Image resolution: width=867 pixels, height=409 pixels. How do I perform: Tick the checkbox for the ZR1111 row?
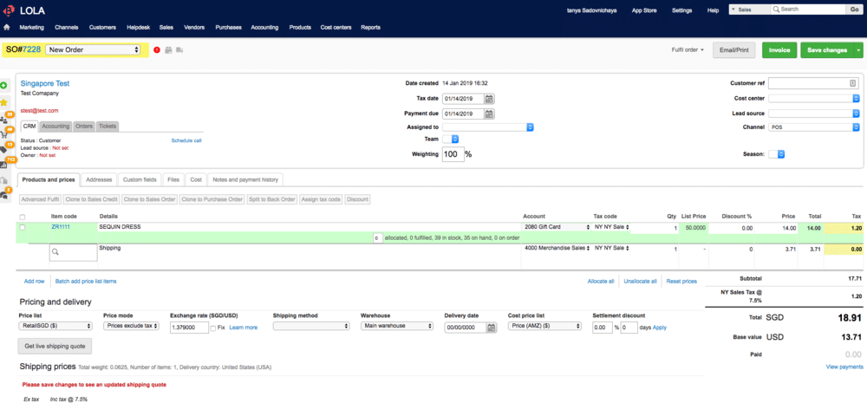(x=23, y=227)
